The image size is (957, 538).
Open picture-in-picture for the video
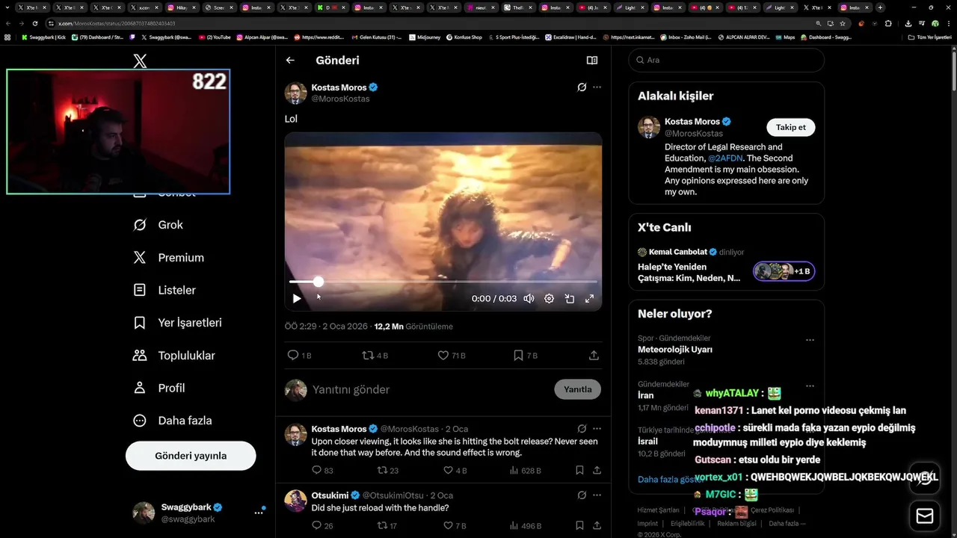point(569,298)
